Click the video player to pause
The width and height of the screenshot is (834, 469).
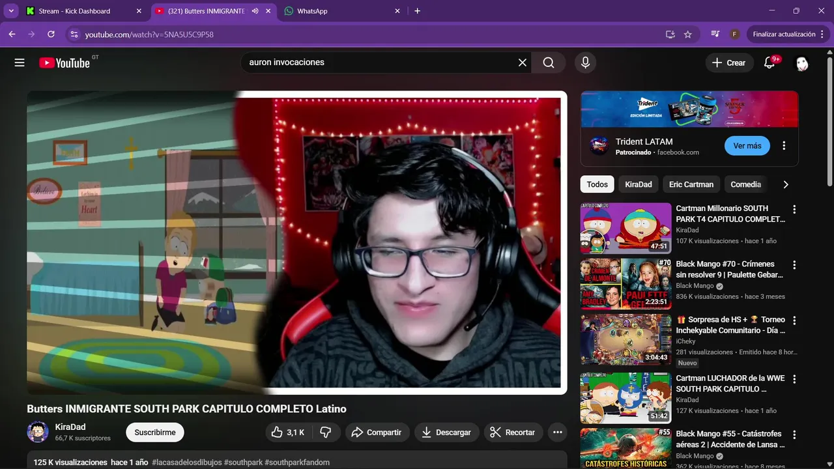[296, 242]
